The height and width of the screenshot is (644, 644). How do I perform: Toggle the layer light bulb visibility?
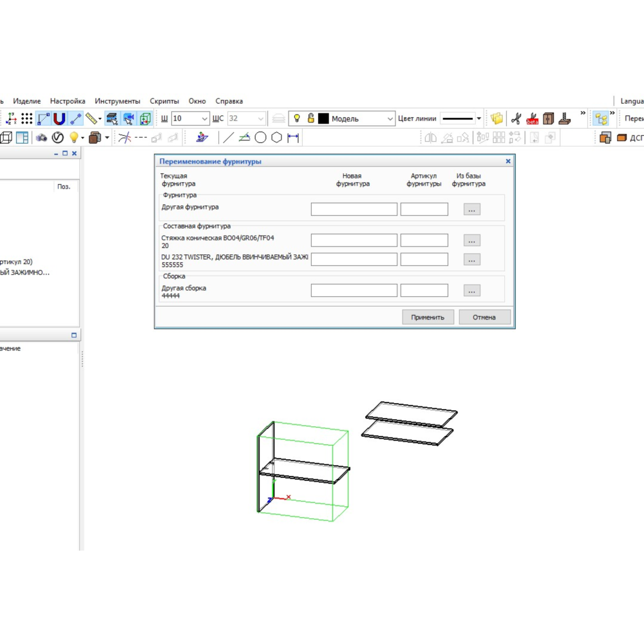(x=297, y=118)
